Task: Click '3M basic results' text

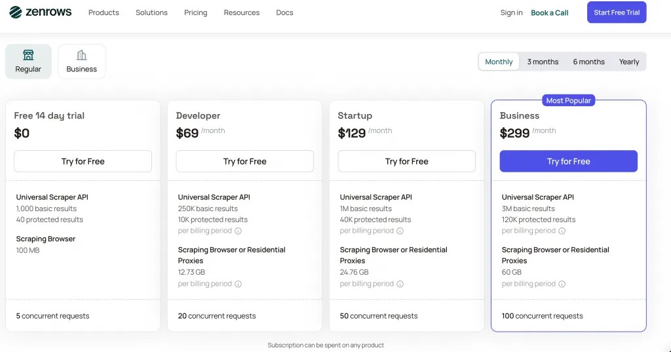Action: coord(528,208)
